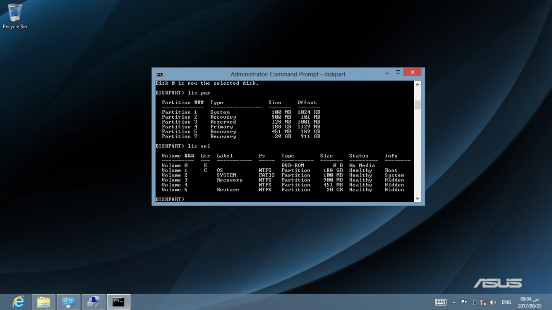Click the 'Volume 4' row label
The height and width of the screenshot is (310, 552).
[175, 185]
